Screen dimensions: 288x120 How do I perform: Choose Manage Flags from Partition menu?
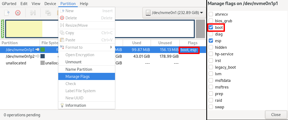pos(77,77)
